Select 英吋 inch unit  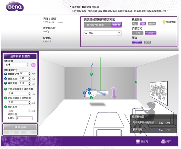[148, 42]
